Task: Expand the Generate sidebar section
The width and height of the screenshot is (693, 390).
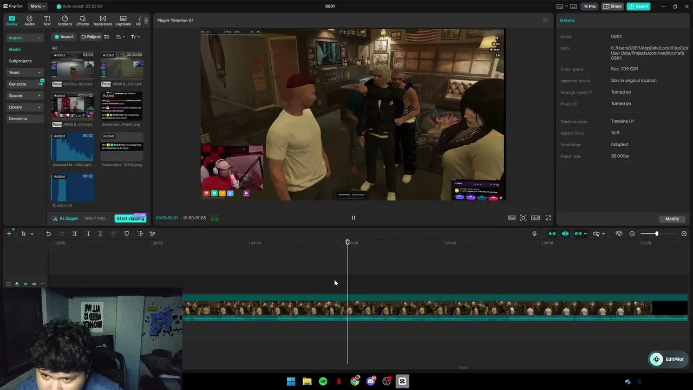Action: click(24, 84)
